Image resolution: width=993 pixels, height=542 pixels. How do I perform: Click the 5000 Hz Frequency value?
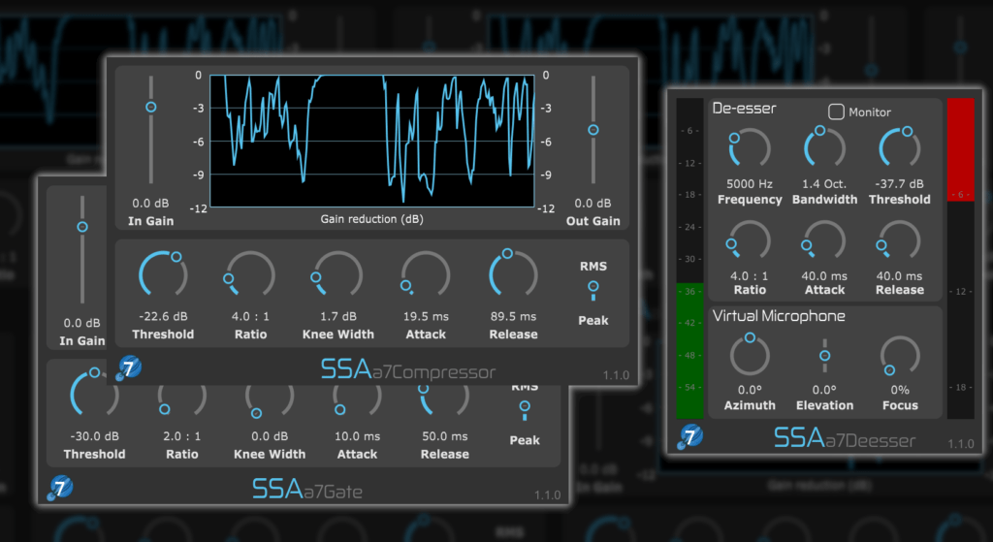point(750,184)
